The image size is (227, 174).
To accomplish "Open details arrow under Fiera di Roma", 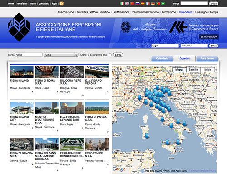I will [58, 92].
